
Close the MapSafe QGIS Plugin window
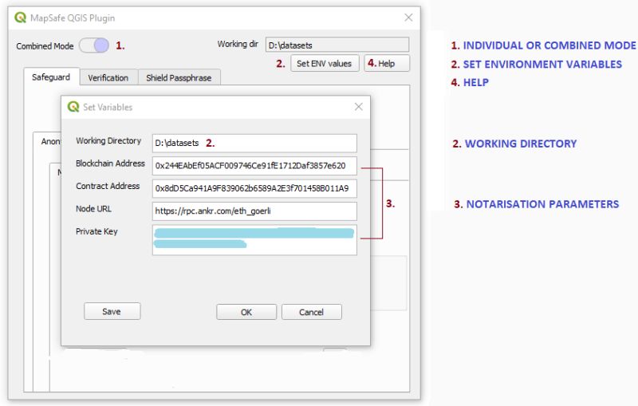pos(408,18)
